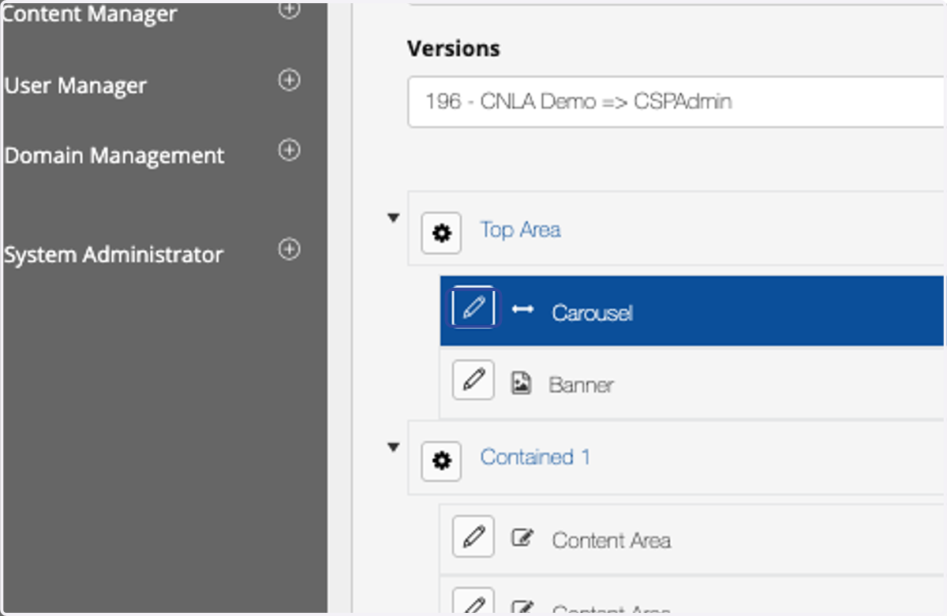Expand Content Manager with its plus icon
The width and height of the screenshot is (947, 616).
290,9
